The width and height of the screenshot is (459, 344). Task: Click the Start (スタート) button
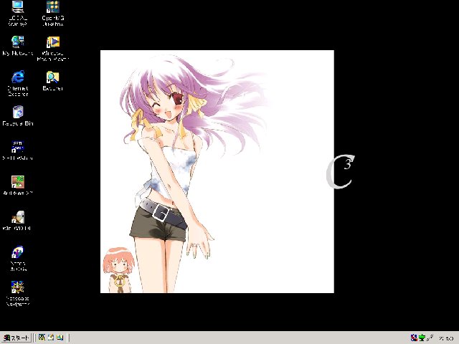(x=16, y=338)
